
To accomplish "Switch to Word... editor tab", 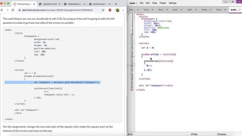I will pyautogui.click(x=161, y=10).
